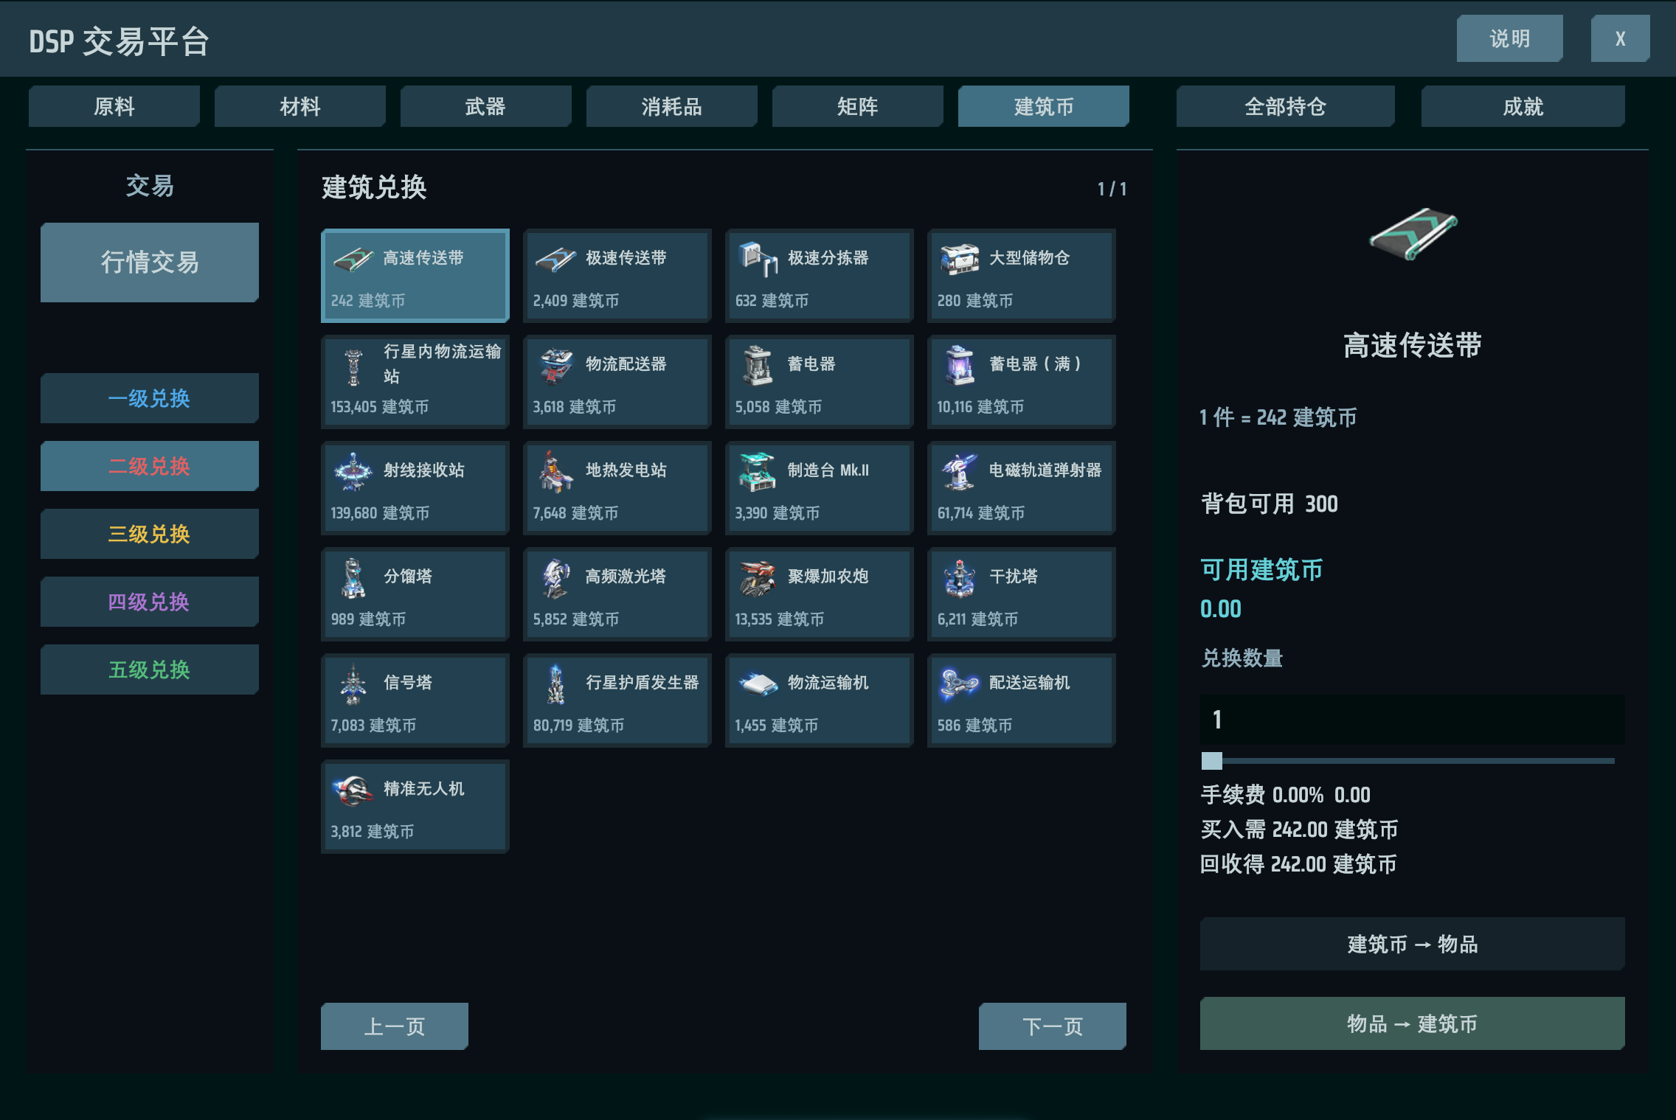Click the 兑换数量 slider handle
This screenshot has height=1120, width=1676.
pos(1212,761)
